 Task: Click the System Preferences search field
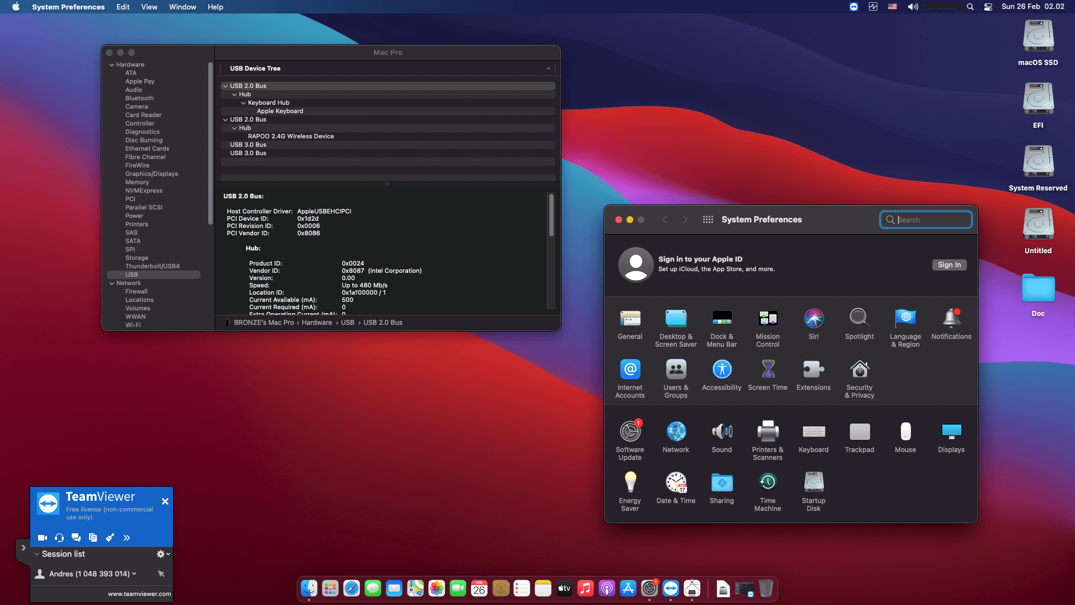(x=926, y=220)
